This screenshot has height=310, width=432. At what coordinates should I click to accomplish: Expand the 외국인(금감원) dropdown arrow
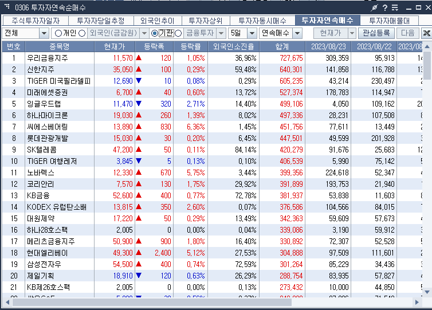[x=144, y=33]
